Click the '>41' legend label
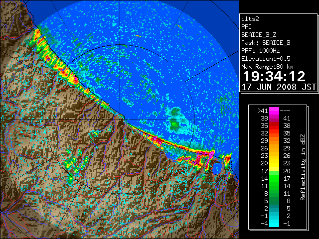This screenshot has height=239, width=319. [x=263, y=111]
